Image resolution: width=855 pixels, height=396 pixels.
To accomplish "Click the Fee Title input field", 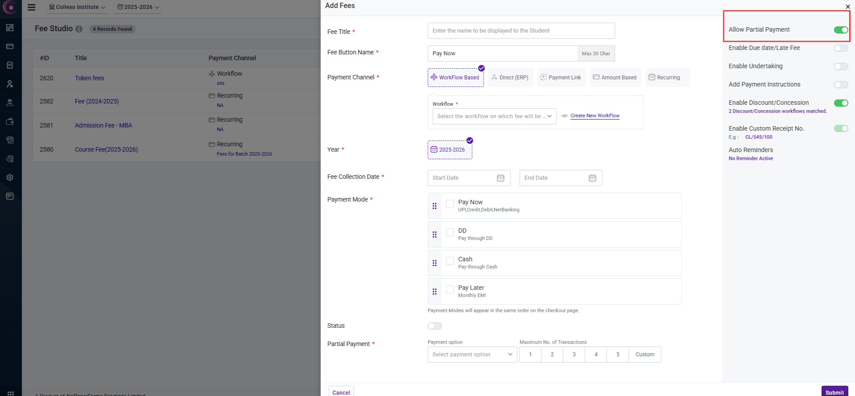I will pos(521,31).
